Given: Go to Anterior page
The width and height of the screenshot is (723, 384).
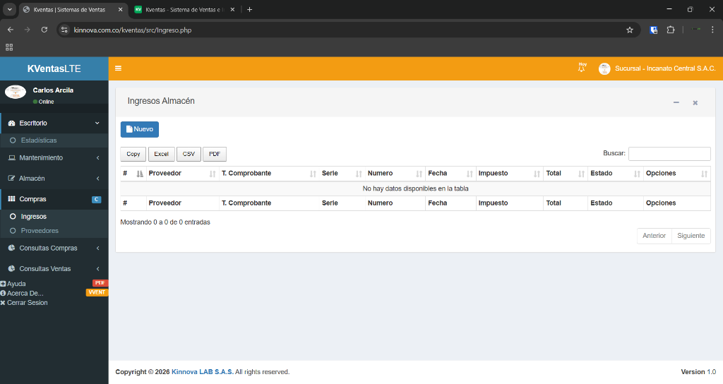Looking at the screenshot, I should click(654, 236).
